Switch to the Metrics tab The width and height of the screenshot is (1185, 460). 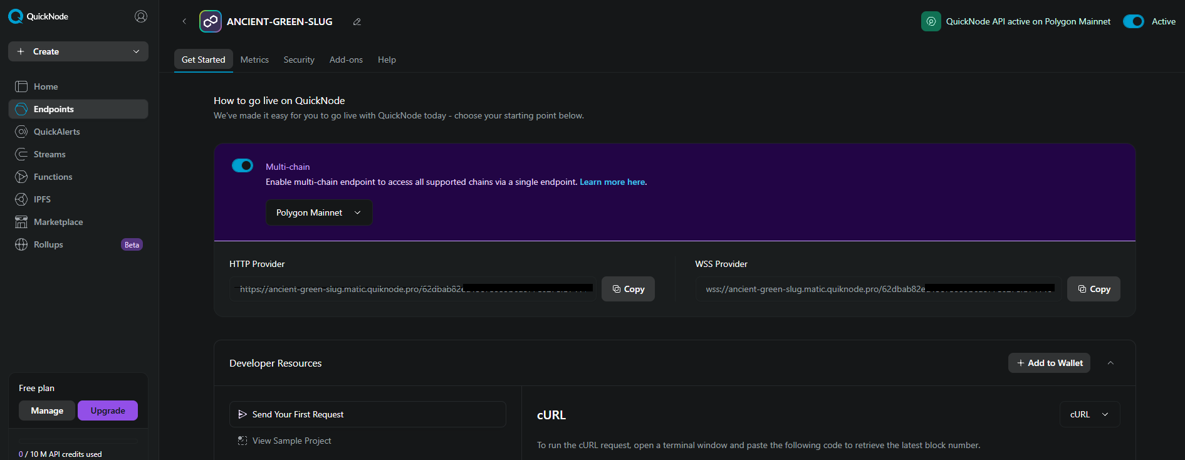[254, 60]
